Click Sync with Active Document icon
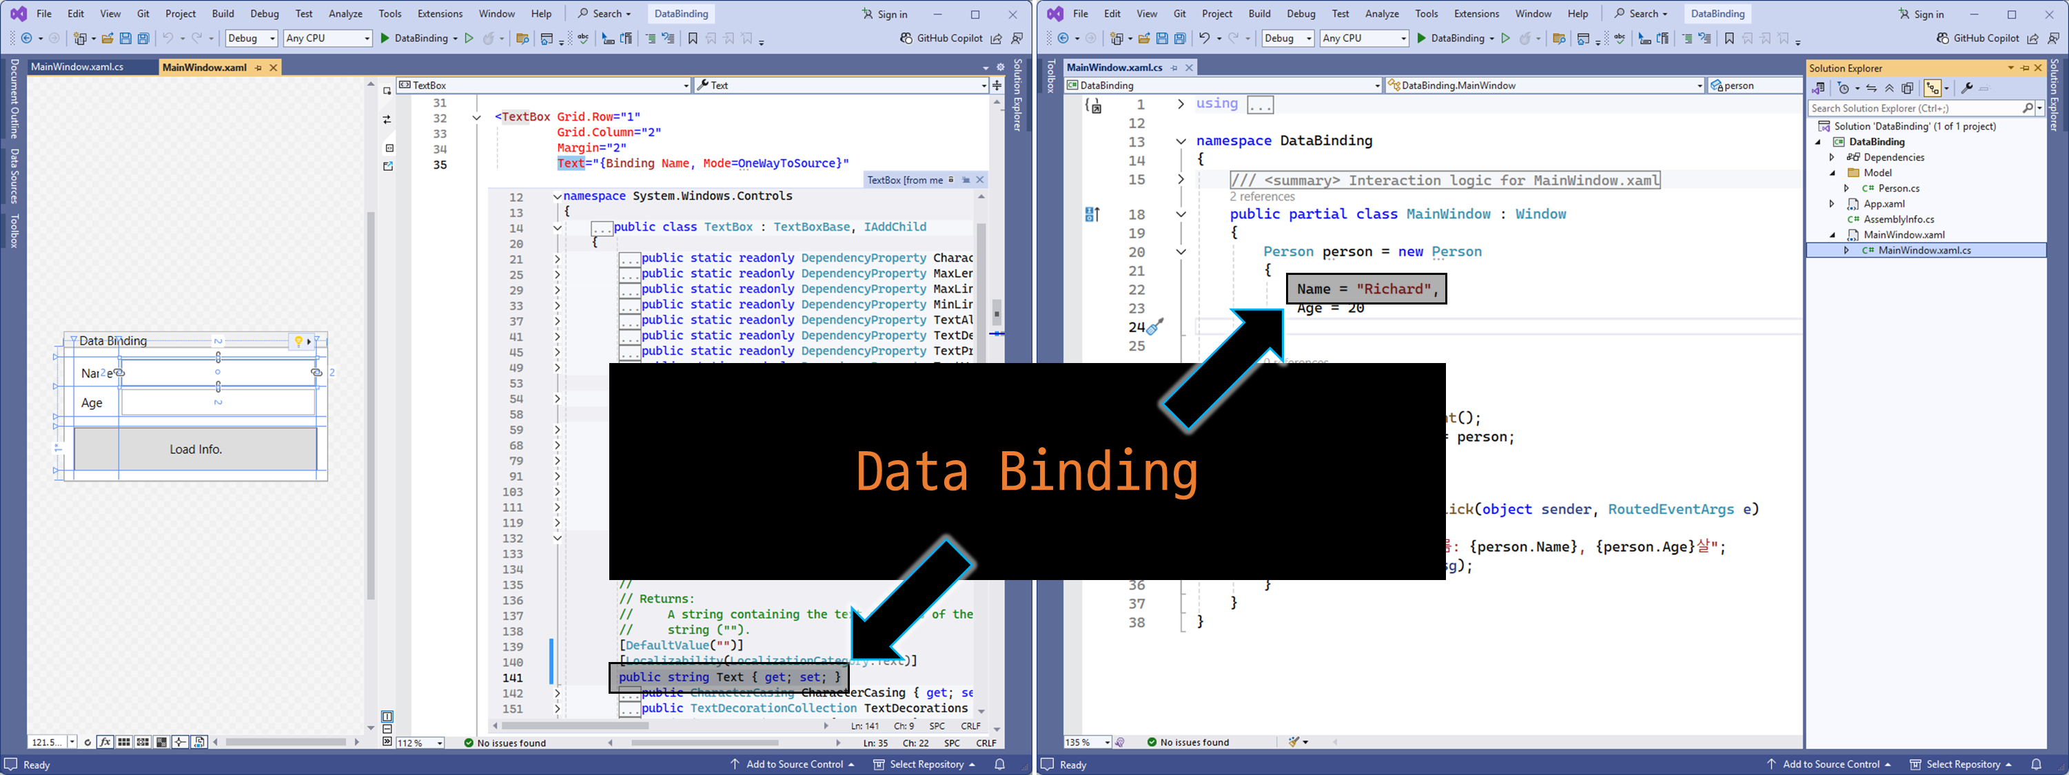The width and height of the screenshot is (2069, 775). 1871,88
